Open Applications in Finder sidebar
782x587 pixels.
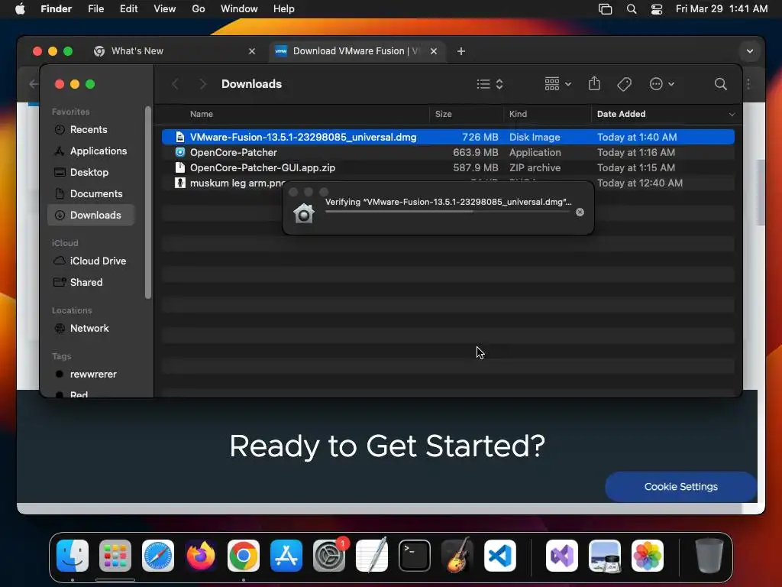point(92,151)
